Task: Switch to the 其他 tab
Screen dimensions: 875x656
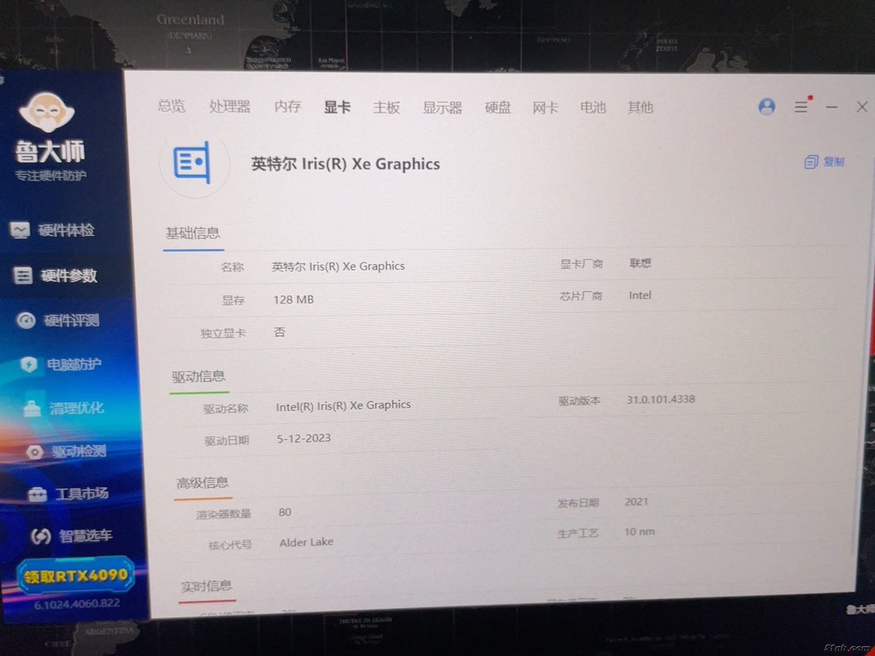Action: click(x=640, y=107)
